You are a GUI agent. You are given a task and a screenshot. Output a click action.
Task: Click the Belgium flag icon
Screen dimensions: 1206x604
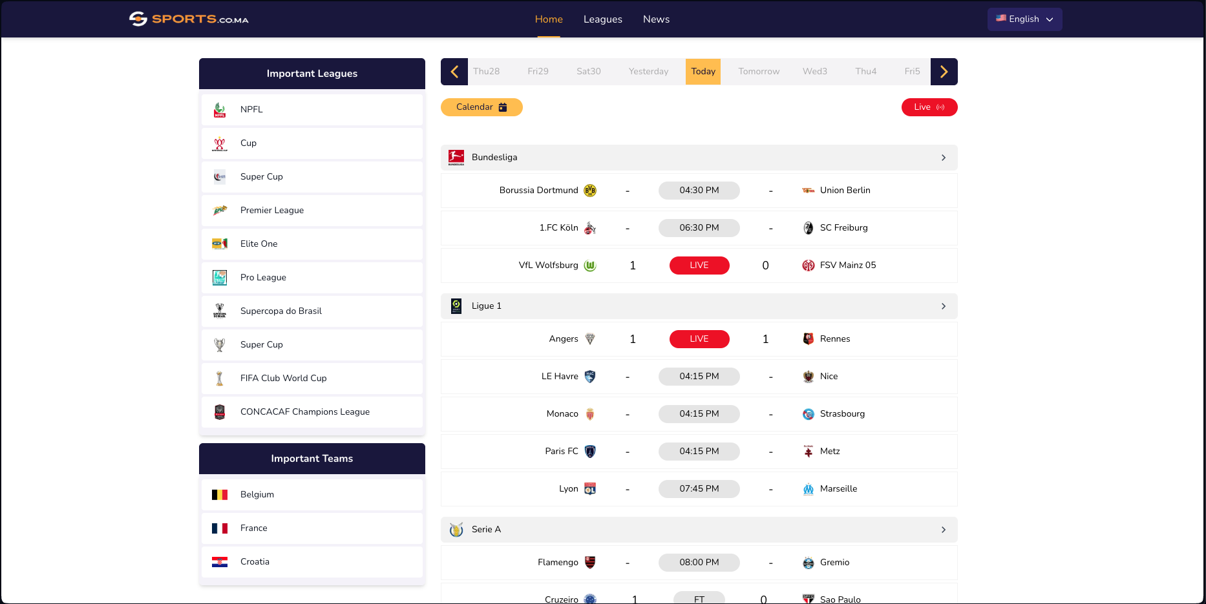[220, 495]
